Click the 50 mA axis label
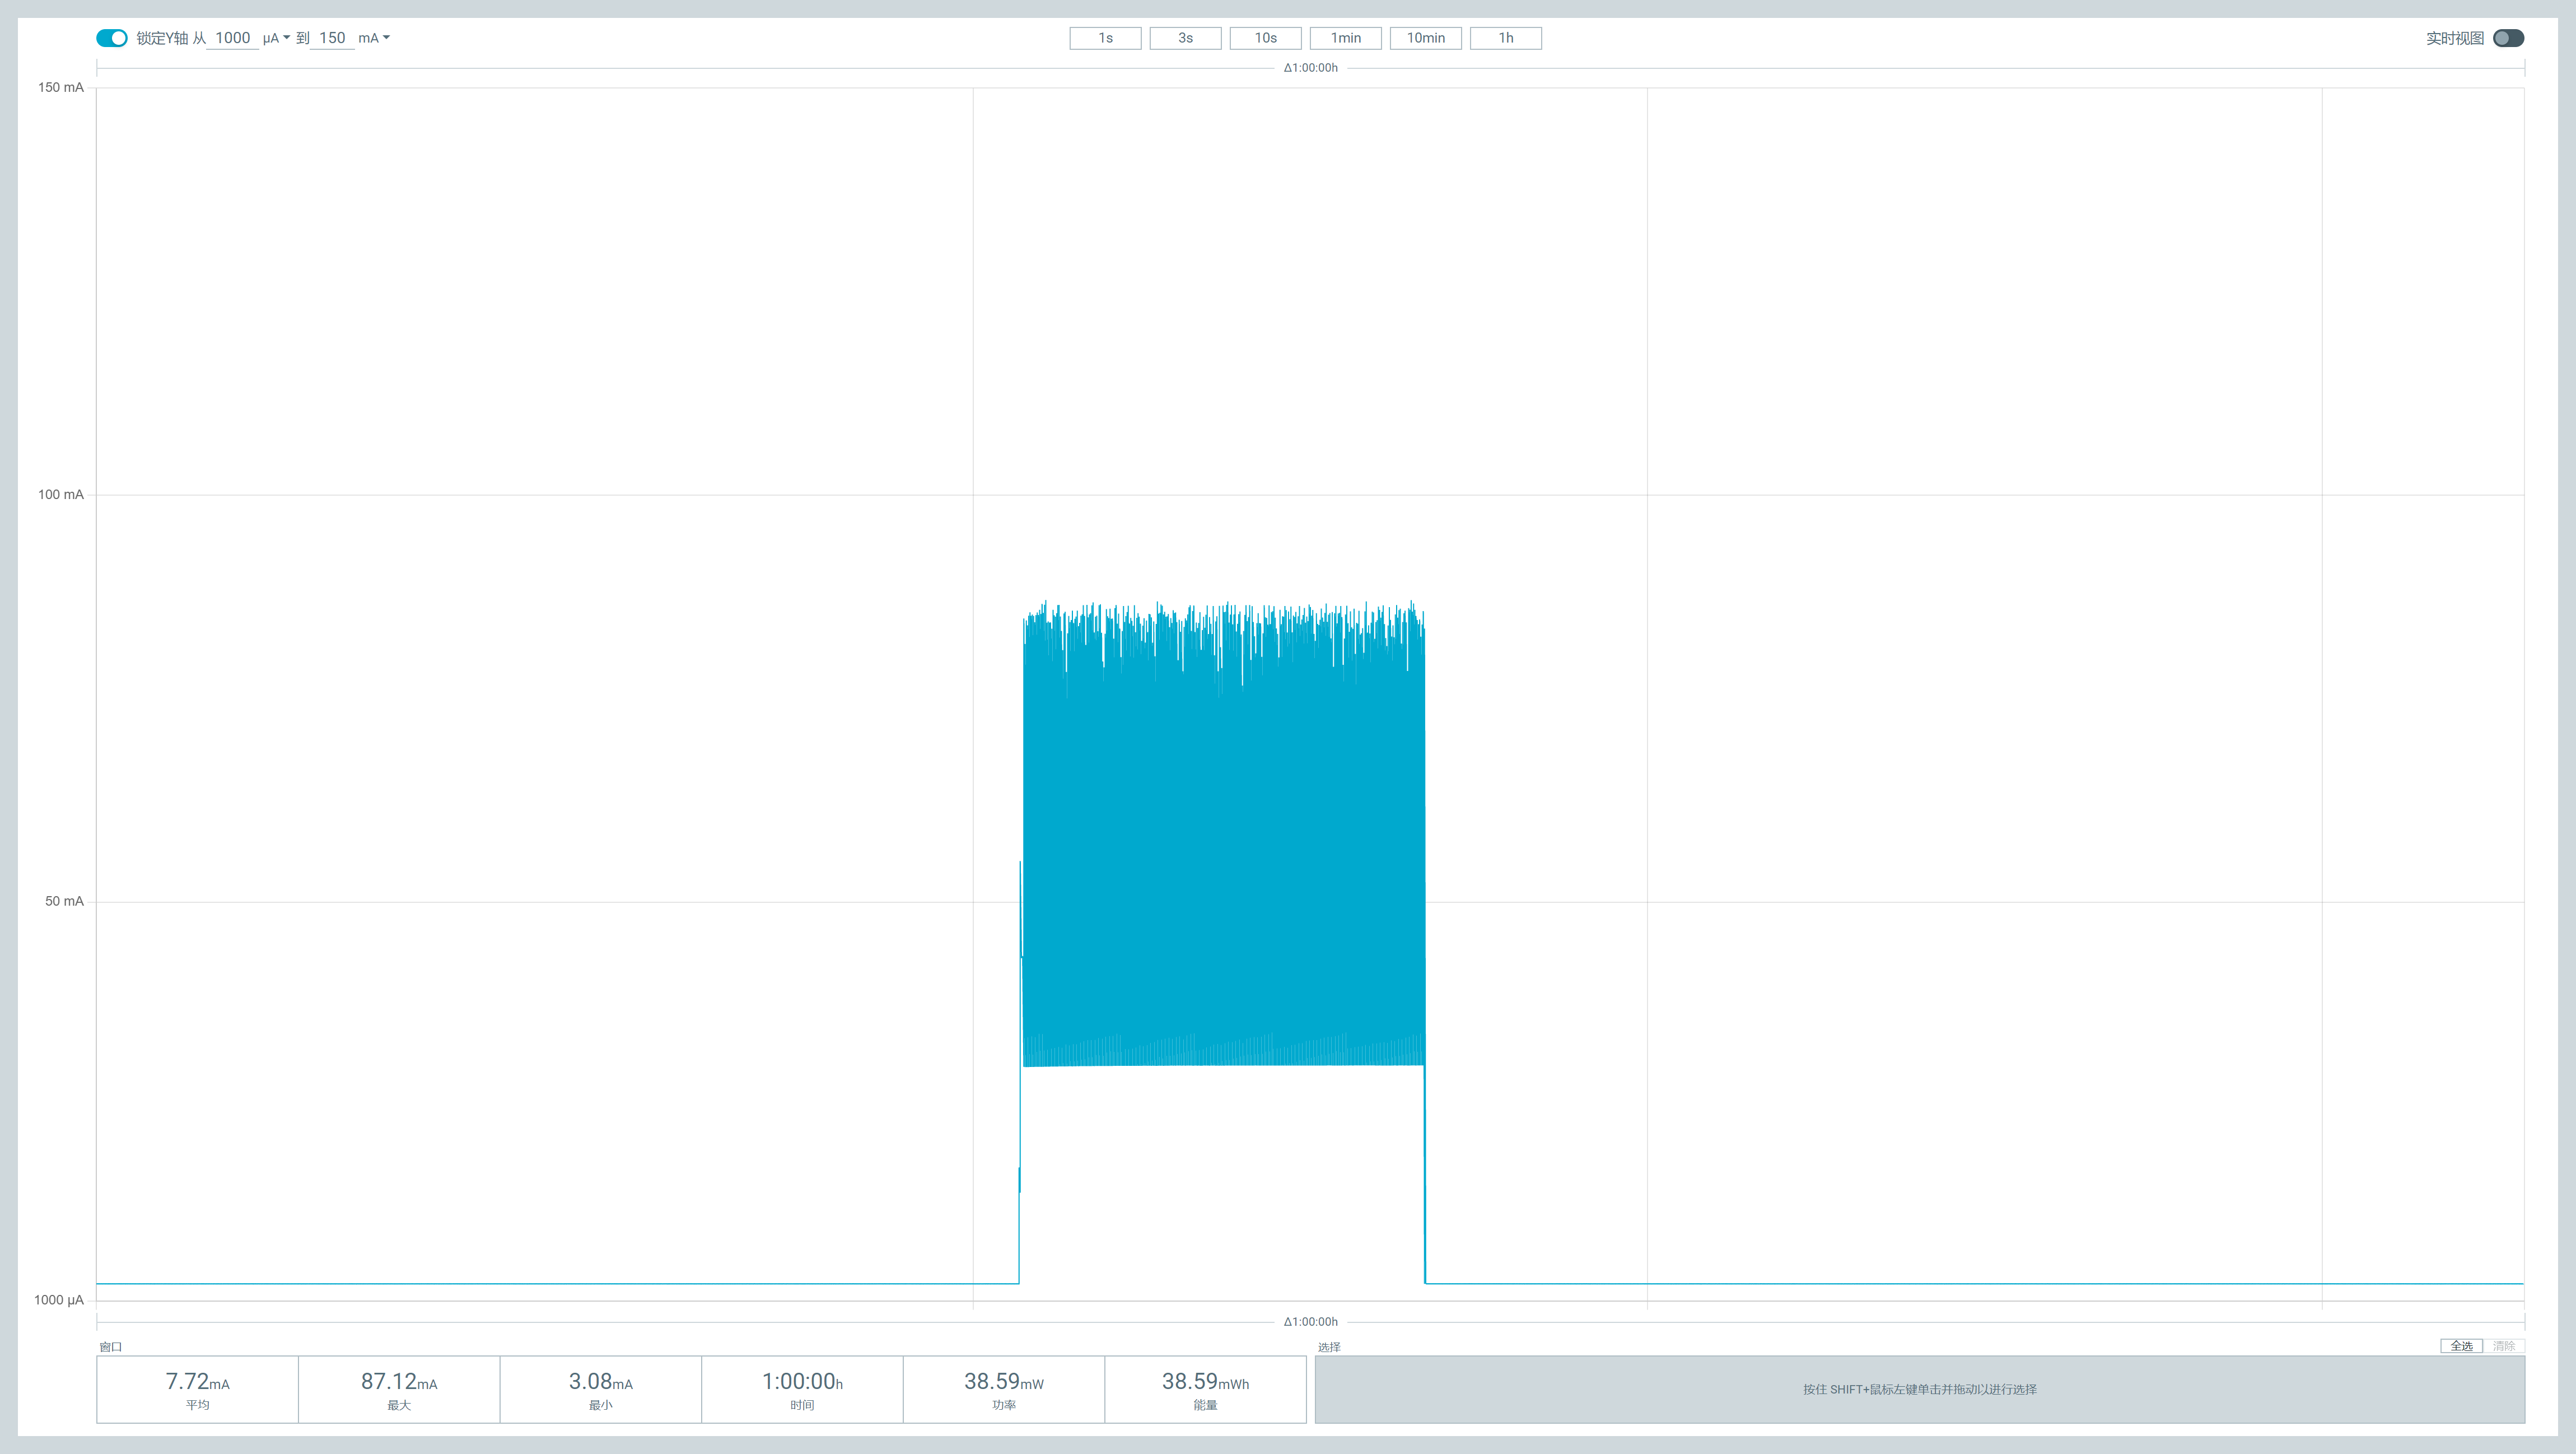The width and height of the screenshot is (2576, 1454). tap(64, 901)
